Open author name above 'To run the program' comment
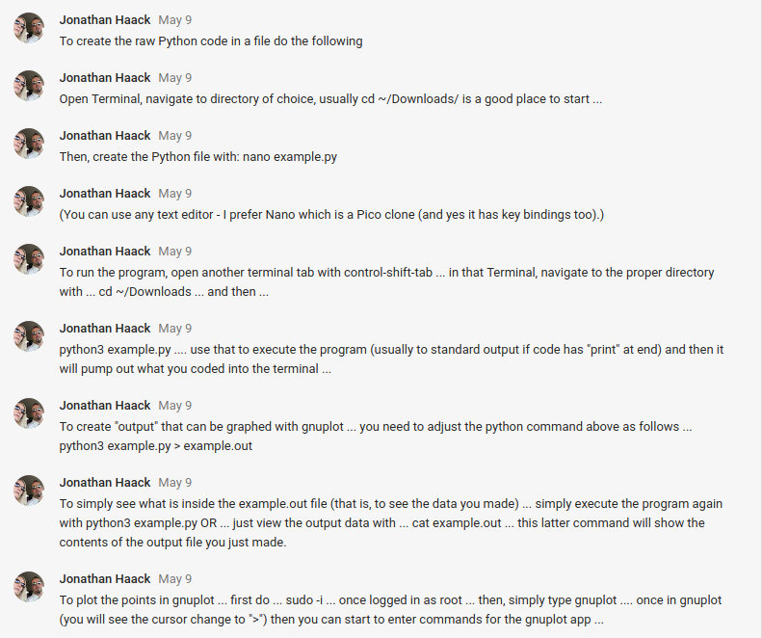762x638 pixels. (105, 251)
